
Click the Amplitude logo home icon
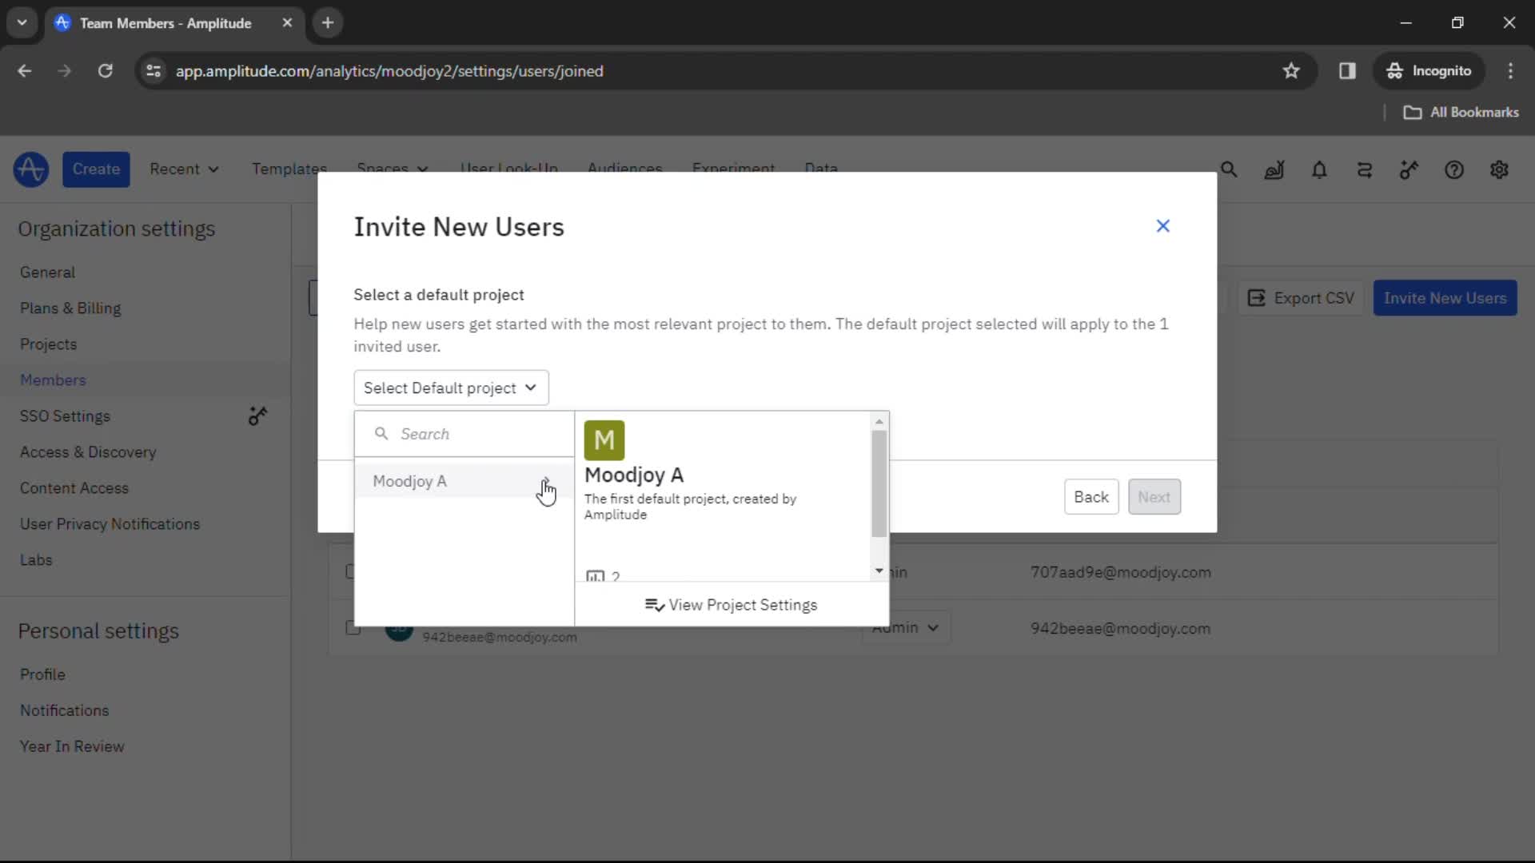31,169
